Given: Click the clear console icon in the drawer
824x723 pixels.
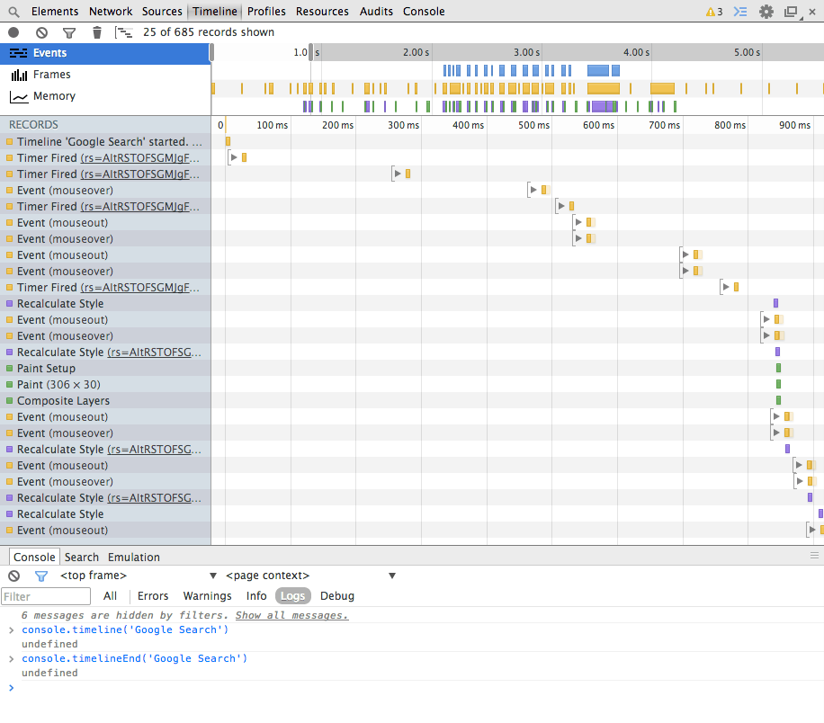Looking at the screenshot, I should coord(13,576).
